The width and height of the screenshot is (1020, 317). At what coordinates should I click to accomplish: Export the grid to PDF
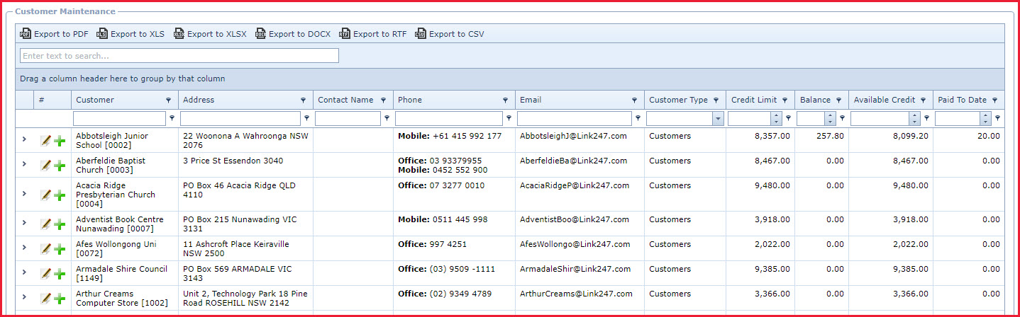pos(54,34)
